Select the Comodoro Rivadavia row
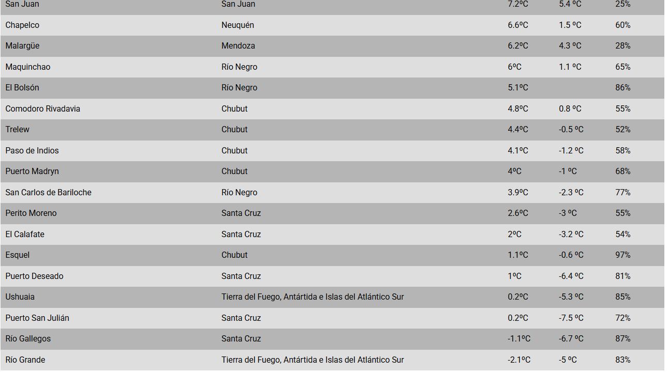 coord(43,109)
